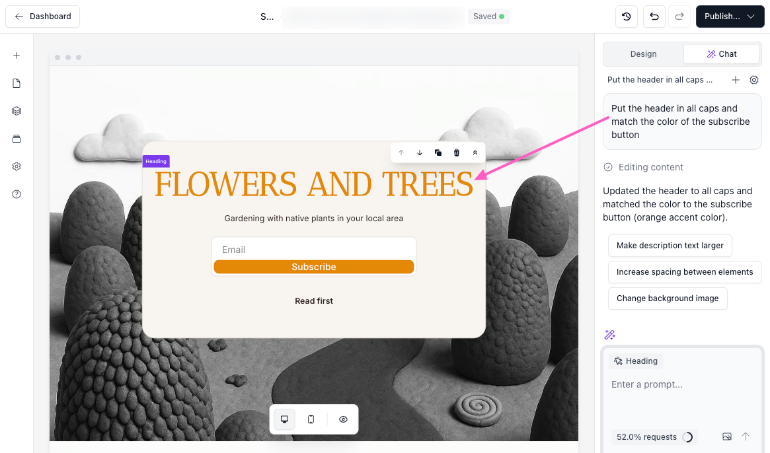This screenshot has width=770, height=453.
Task: Switch to desktop preview mode
Action: tap(285, 419)
